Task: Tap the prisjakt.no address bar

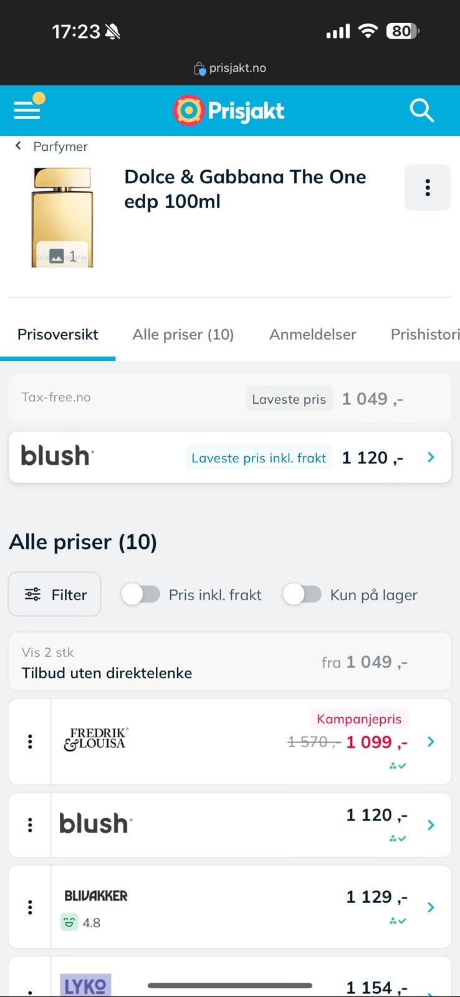Action: pyautogui.click(x=230, y=68)
